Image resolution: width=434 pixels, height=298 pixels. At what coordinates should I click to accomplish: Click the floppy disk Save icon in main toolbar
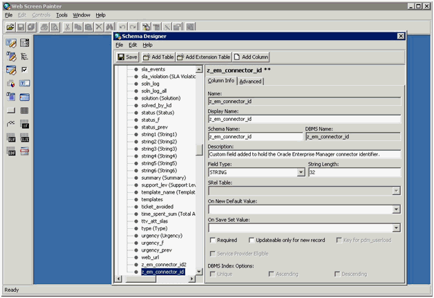(21, 27)
